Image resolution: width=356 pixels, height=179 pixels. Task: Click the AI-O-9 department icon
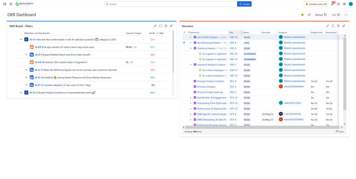point(32,55)
